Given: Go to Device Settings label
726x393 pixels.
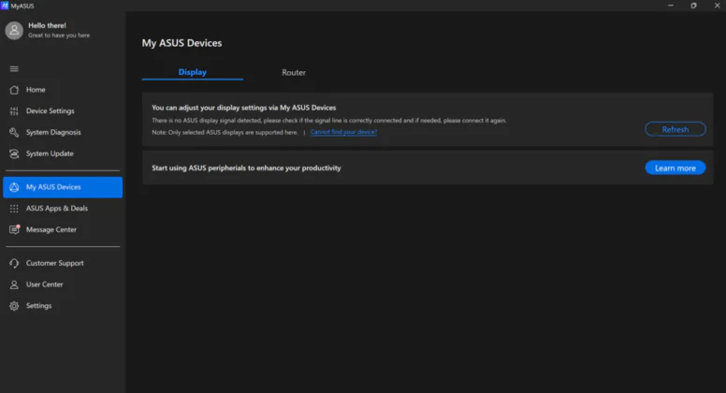Looking at the screenshot, I should point(50,111).
